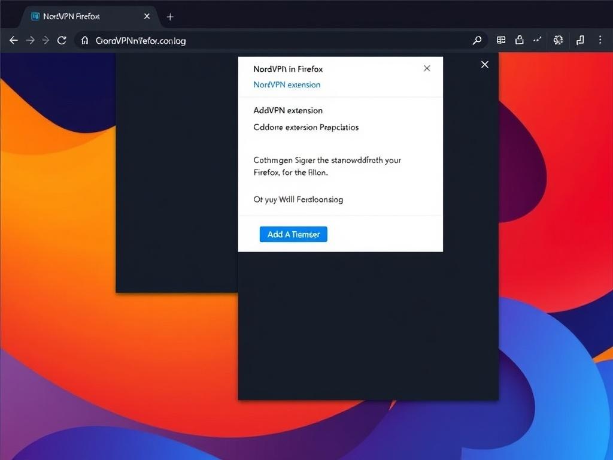Open the three-dot browser menu
The image size is (613, 460).
(x=600, y=40)
